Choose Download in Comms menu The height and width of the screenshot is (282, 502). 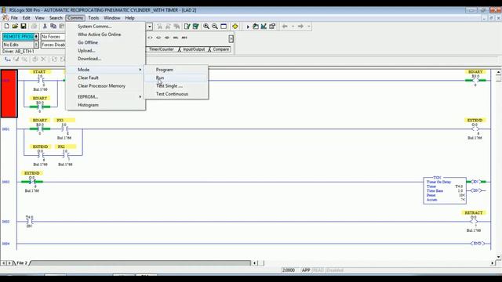point(105,59)
